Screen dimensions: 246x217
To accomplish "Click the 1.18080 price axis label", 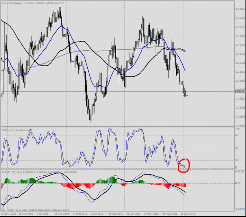I will point(240,126).
